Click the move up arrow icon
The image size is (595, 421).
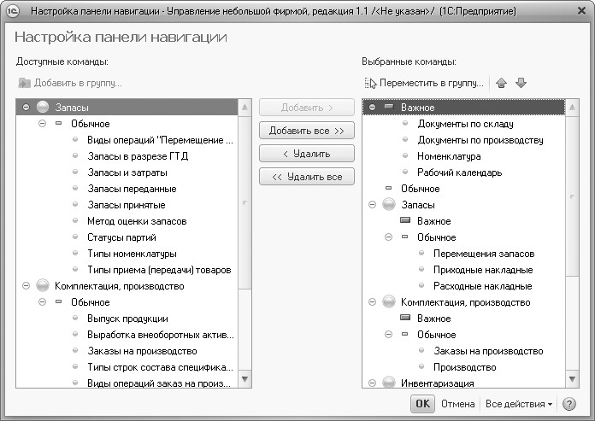pos(502,83)
